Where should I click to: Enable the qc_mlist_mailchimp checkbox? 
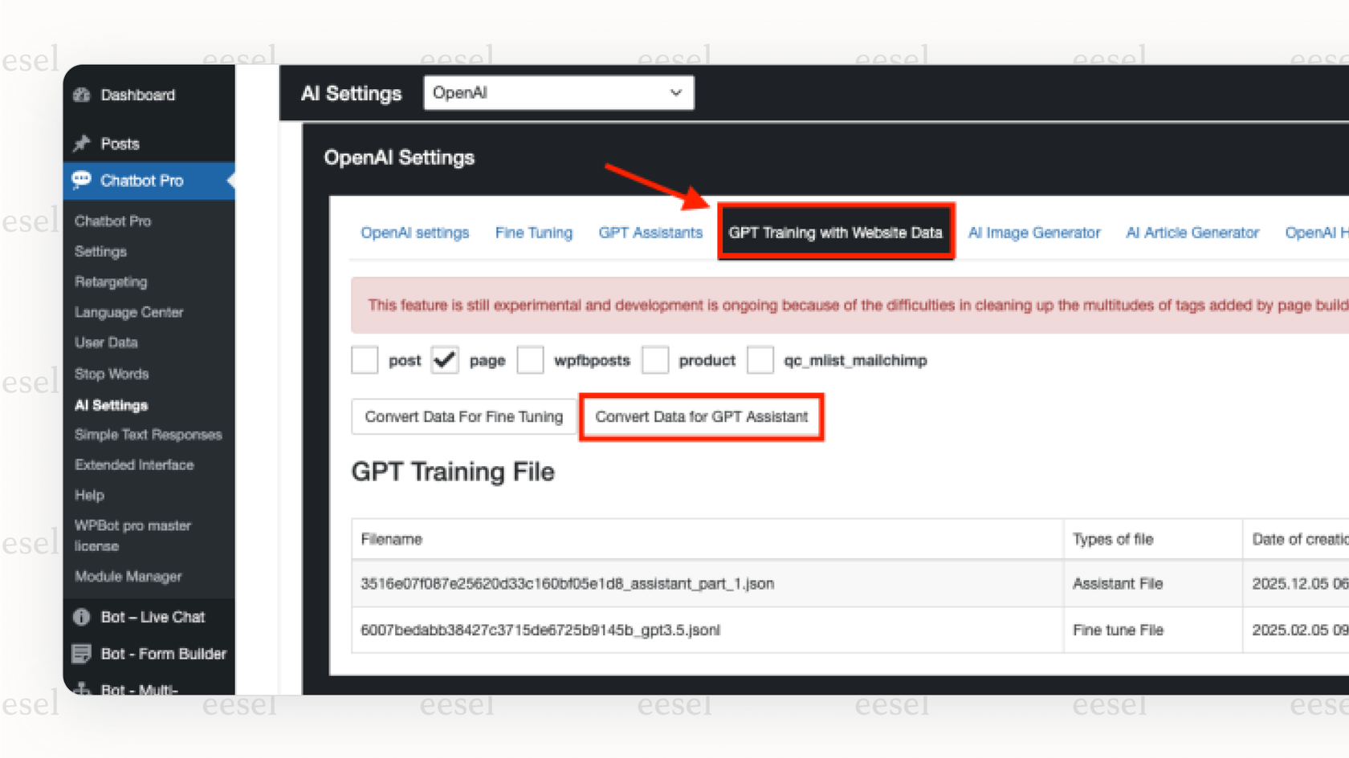[760, 360]
